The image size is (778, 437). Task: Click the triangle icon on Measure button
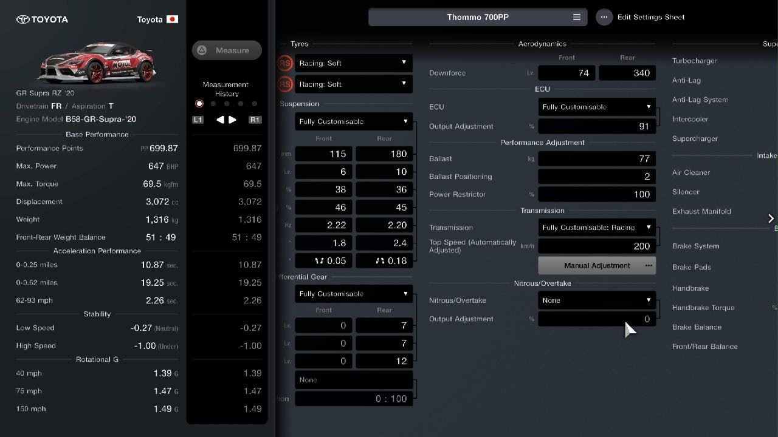pyautogui.click(x=202, y=50)
